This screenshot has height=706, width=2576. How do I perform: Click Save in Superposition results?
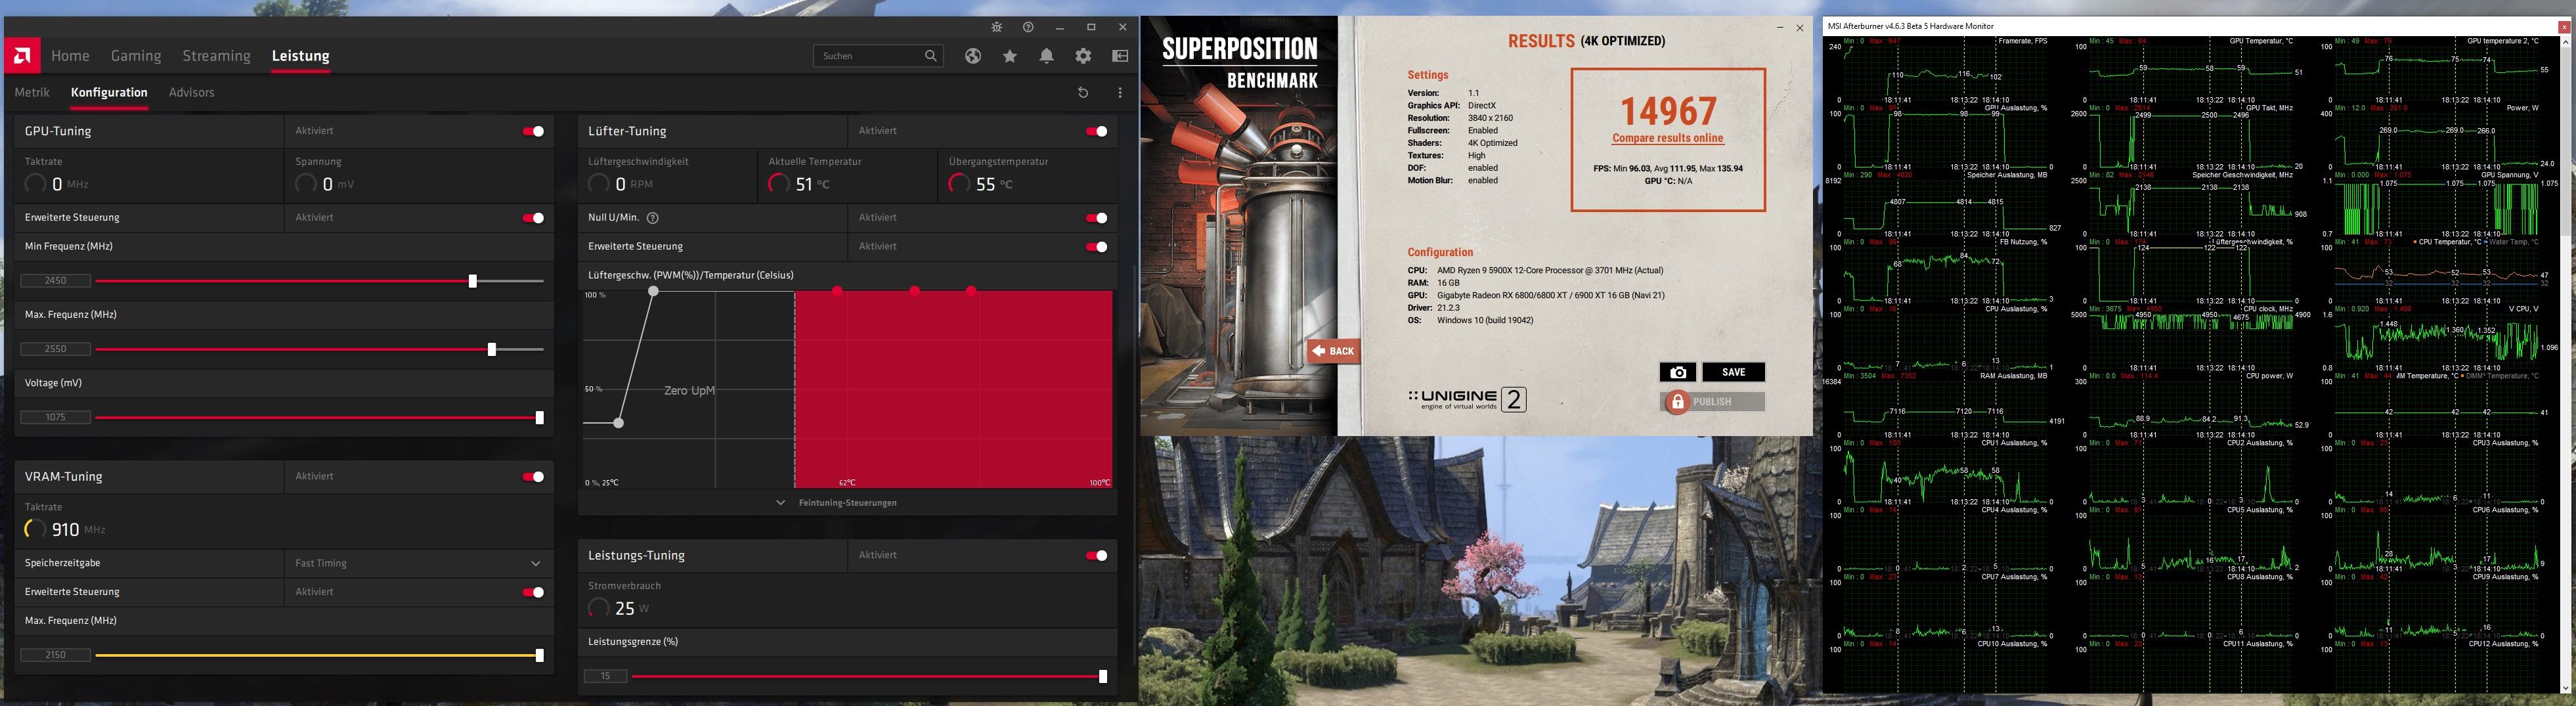(x=1733, y=372)
